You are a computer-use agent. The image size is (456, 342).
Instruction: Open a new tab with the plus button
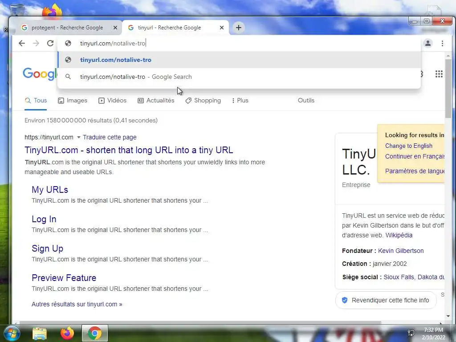(x=239, y=28)
